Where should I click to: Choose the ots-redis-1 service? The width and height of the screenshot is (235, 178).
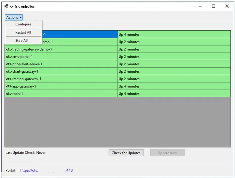pyautogui.click(x=14, y=94)
